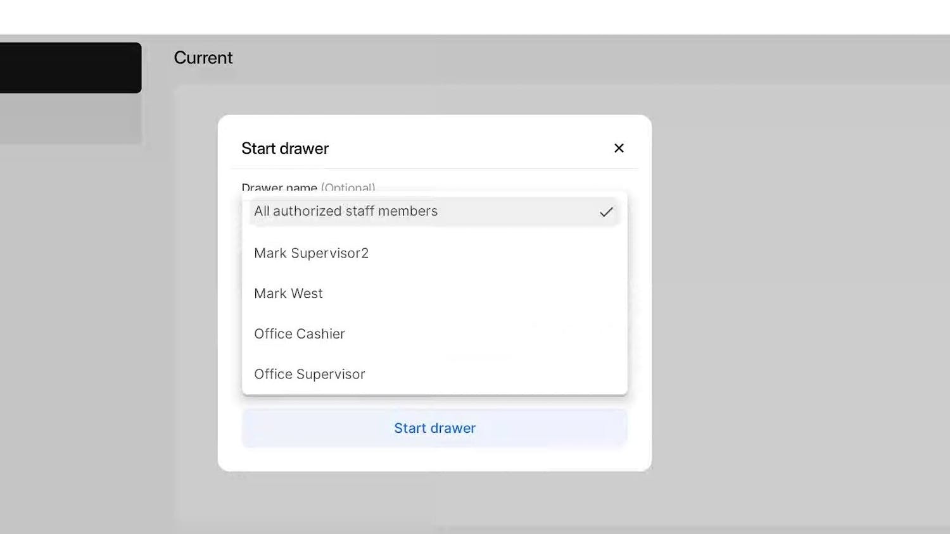This screenshot has height=534, width=950.
Task: Select Mark West in the dropdown
Action: coord(288,294)
